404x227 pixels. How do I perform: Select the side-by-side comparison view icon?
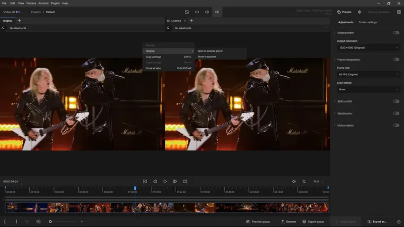pyautogui.click(x=217, y=12)
